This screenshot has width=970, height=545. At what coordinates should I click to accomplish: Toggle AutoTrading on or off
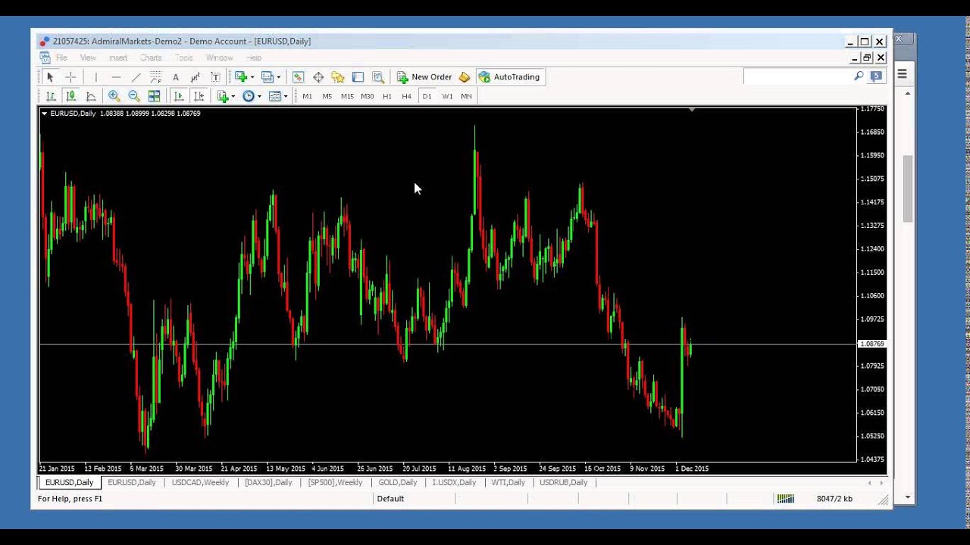pyautogui.click(x=509, y=77)
